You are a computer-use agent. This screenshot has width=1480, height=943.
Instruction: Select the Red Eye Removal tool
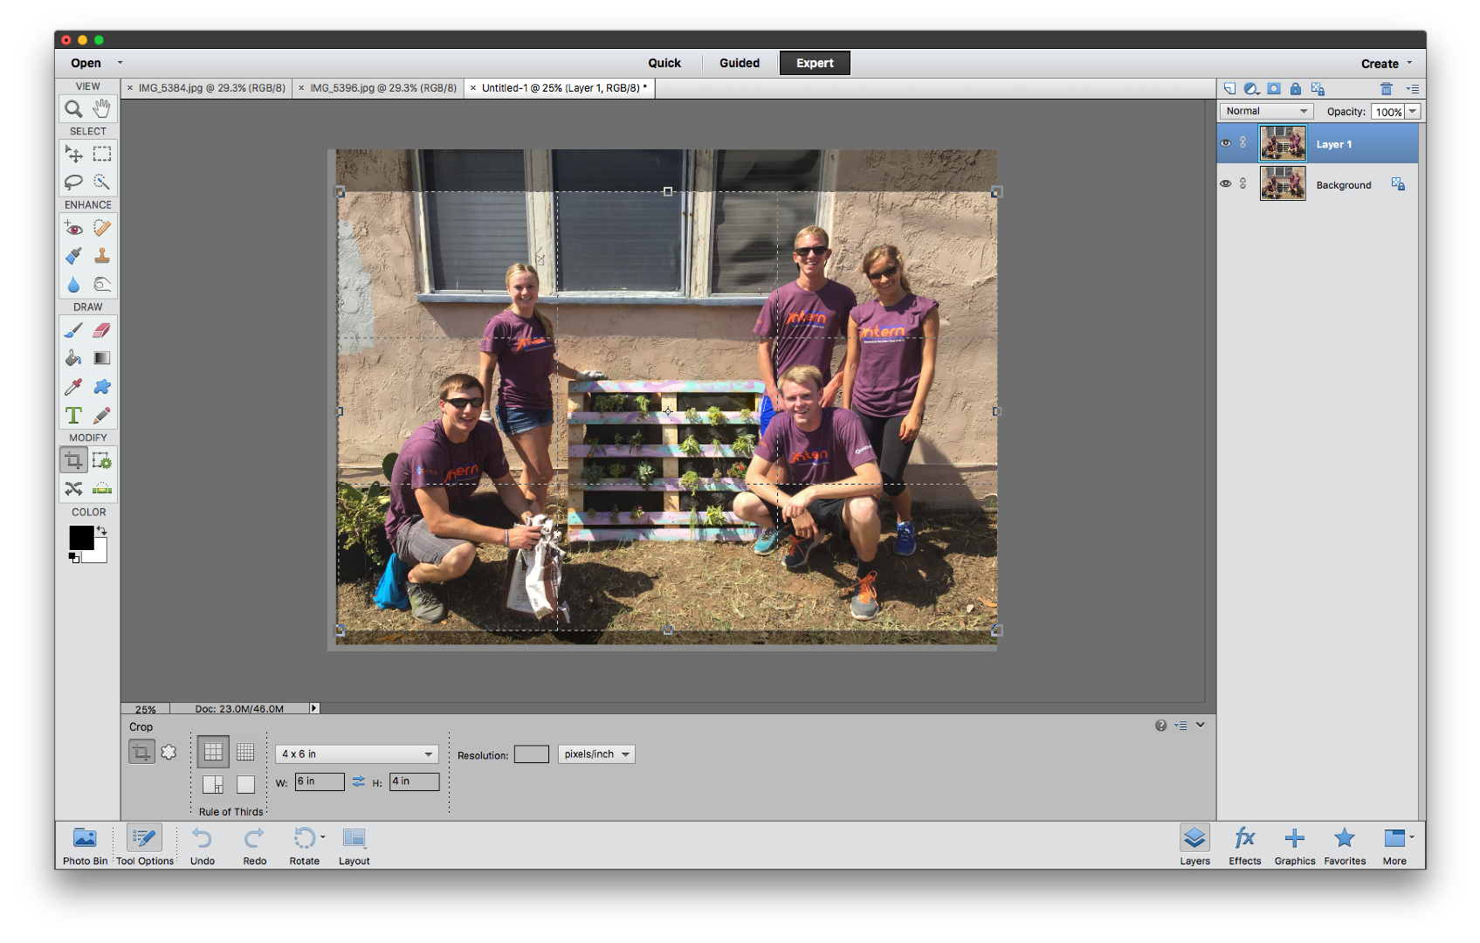point(73,228)
